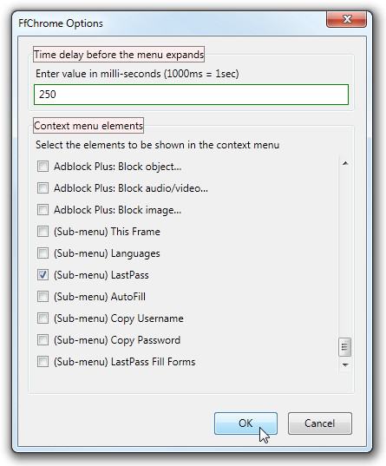Enable (Sub-menu) This Frame checkbox
386x466 pixels.
click(x=43, y=231)
